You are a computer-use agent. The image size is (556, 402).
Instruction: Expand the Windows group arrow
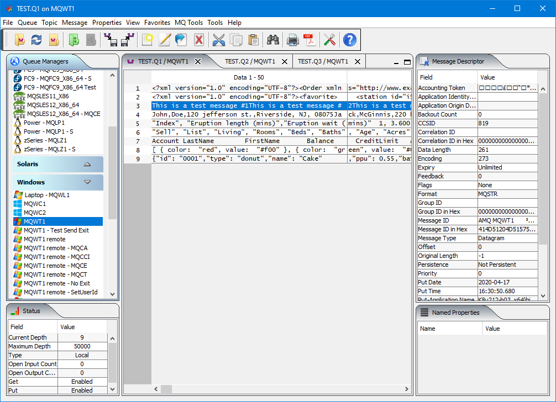coord(87,182)
